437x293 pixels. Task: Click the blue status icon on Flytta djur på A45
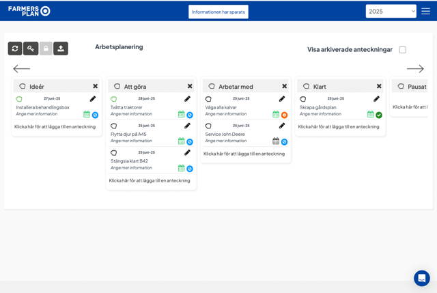coord(190,141)
